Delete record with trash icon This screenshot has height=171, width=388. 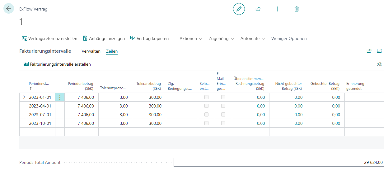tap(297, 9)
